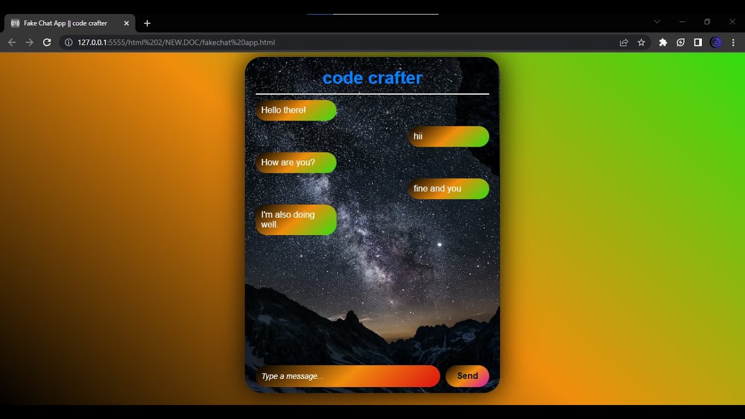
Task: Click the 'I'm also doing well.' bubble
Action: (x=296, y=220)
